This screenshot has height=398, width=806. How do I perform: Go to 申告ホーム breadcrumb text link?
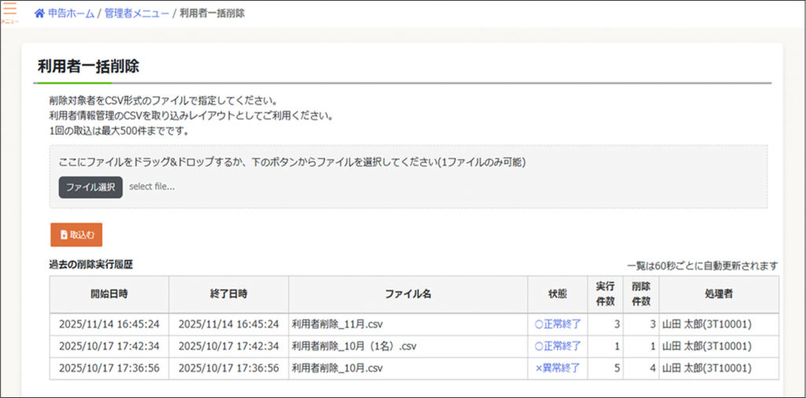(x=70, y=14)
